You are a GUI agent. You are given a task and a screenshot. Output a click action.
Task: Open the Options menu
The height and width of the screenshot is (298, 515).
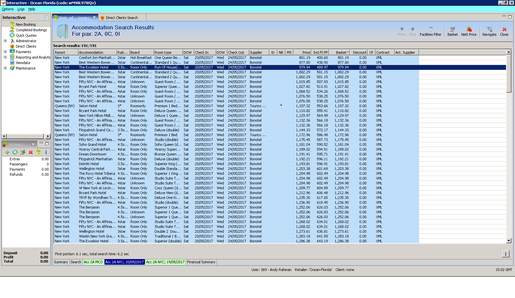pyautogui.click(x=8, y=9)
